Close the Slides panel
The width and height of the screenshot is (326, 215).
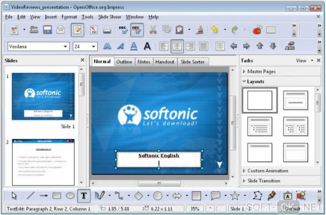(x=82, y=60)
